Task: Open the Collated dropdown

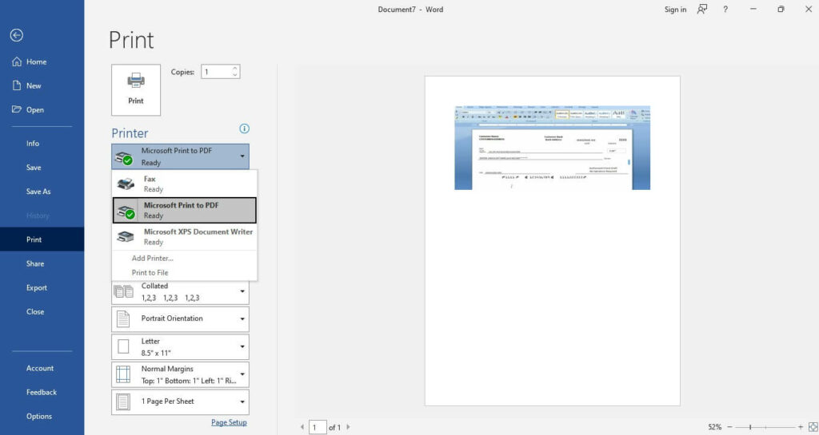Action: click(x=180, y=292)
